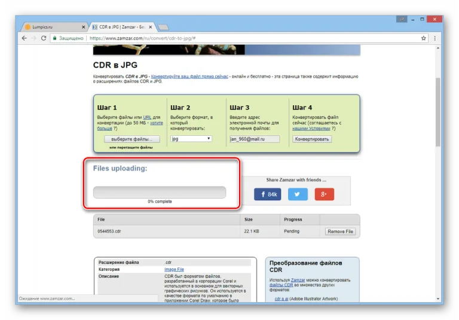Viewport: 459px width, 320px height.
Task: Click the Шаг 2 heading
Action: coord(180,108)
